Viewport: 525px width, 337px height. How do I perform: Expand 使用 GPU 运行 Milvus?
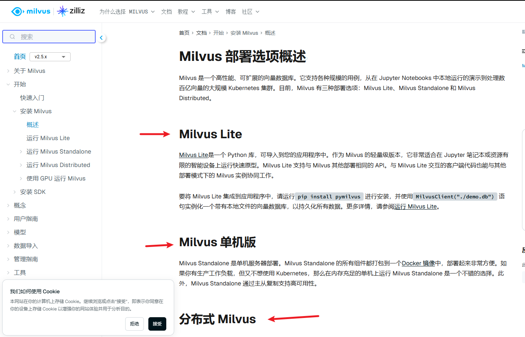pyautogui.click(x=21, y=179)
